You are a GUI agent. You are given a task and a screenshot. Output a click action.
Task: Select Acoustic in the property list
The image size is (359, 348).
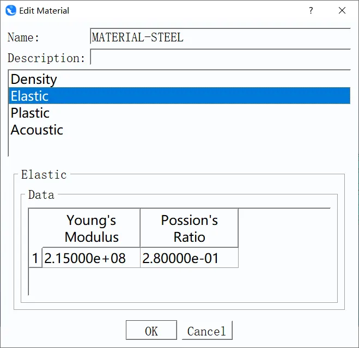37,130
